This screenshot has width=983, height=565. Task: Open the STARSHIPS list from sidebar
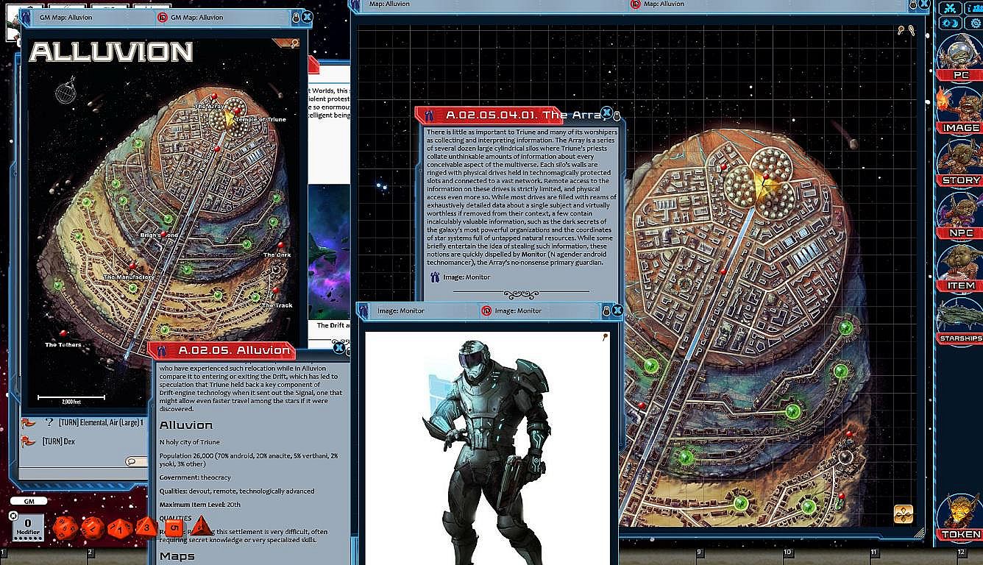pos(960,320)
